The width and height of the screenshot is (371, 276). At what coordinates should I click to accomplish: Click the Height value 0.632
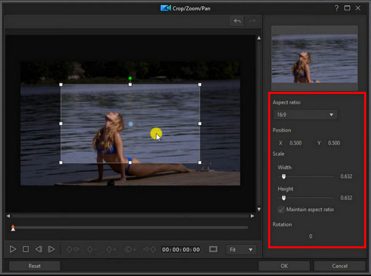346,198
